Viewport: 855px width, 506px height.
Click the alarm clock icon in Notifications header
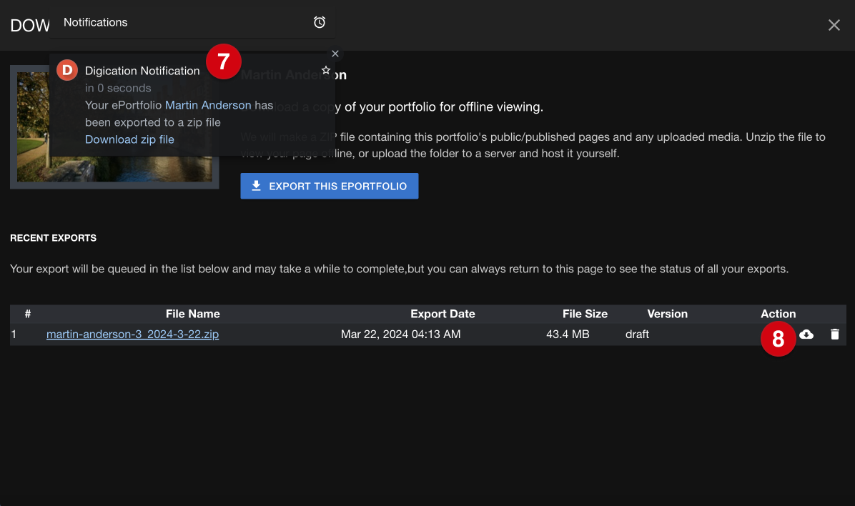point(320,22)
